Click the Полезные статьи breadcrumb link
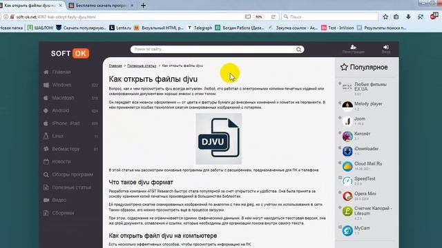Viewport: 442px width, 248px height. point(142,66)
